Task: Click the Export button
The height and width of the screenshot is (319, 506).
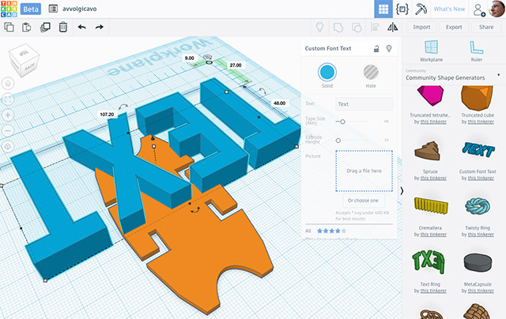Action: [x=453, y=27]
